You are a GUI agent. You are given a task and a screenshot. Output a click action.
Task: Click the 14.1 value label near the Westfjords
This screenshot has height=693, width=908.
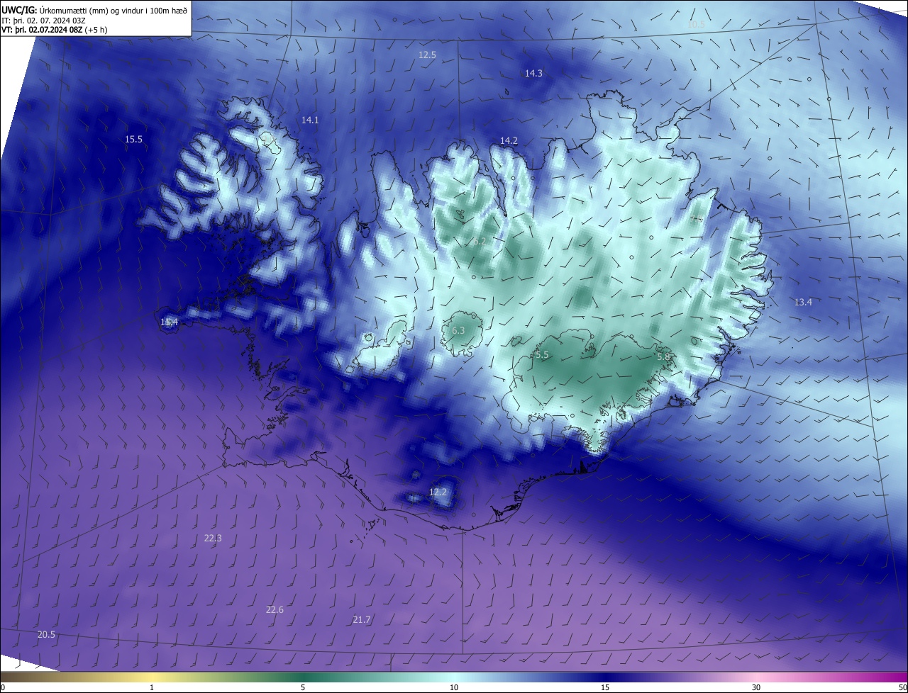310,120
